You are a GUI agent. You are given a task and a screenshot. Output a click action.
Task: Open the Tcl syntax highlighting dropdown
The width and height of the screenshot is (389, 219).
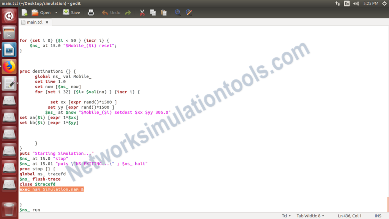tap(286, 216)
